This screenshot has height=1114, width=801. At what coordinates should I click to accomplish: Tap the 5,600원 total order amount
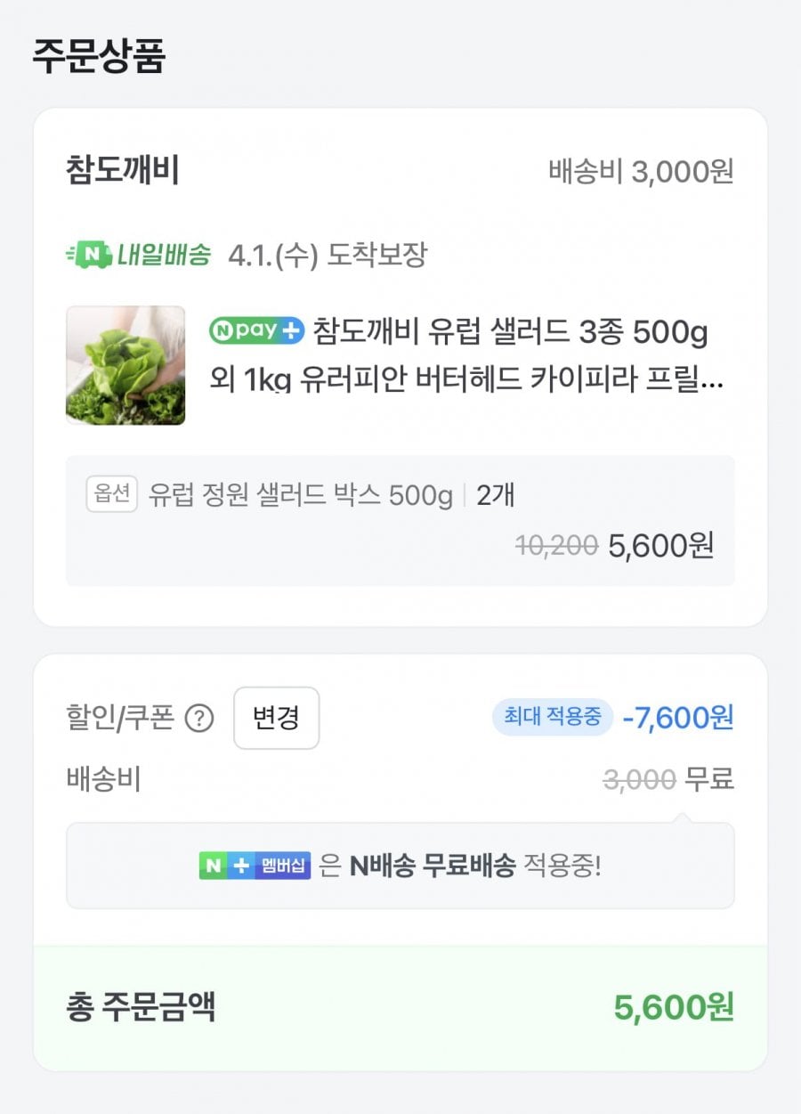tap(673, 1008)
